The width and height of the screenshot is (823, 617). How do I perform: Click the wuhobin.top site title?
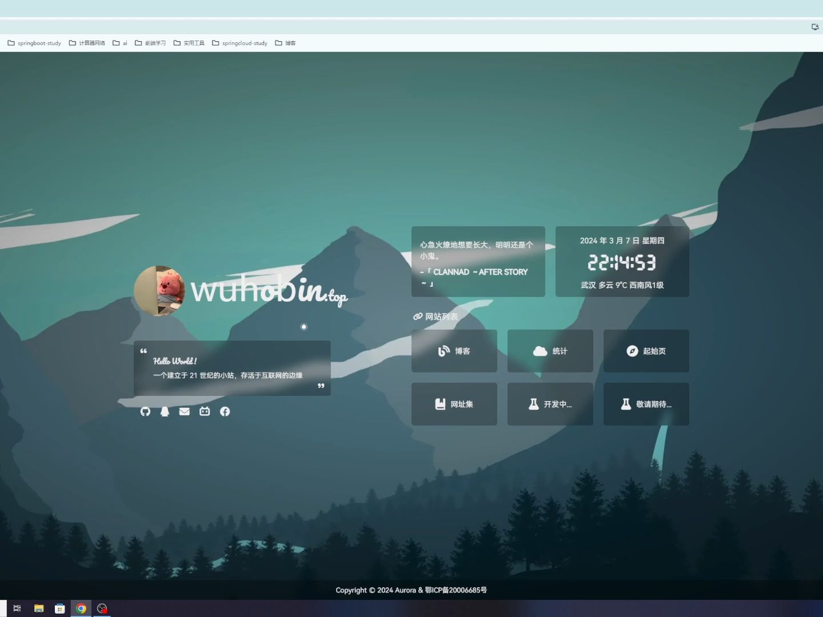(x=269, y=290)
